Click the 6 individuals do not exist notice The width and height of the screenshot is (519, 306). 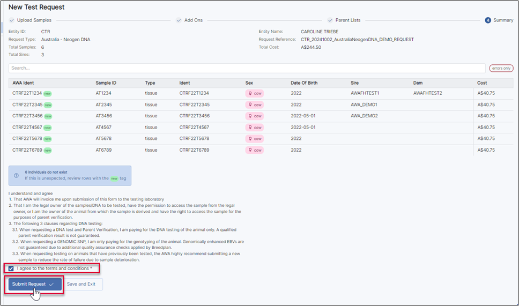coord(70,176)
